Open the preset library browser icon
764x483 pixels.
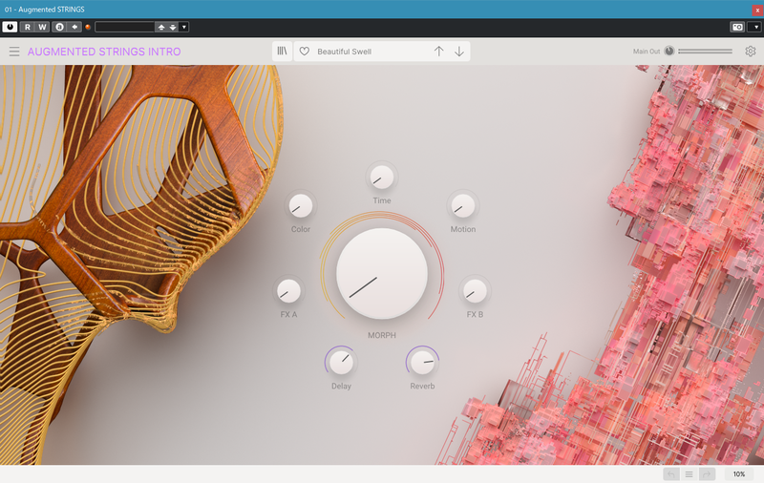point(282,51)
